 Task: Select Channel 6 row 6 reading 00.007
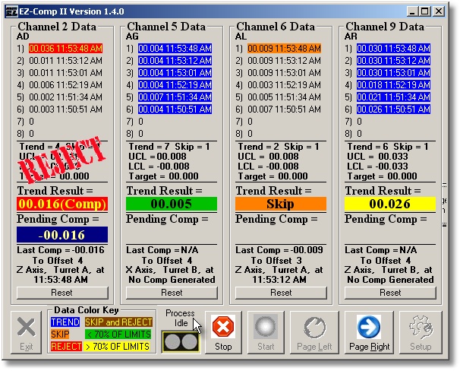pos(284,109)
